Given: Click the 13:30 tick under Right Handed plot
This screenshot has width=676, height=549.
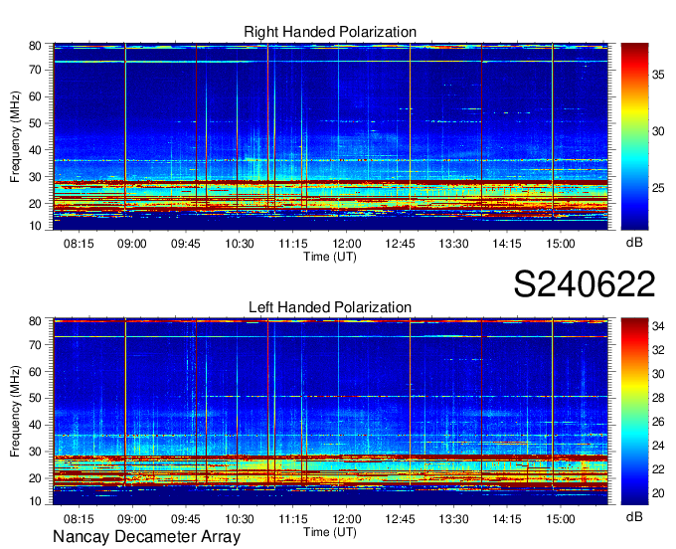Looking at the screenshot, I should click(453, 244).
